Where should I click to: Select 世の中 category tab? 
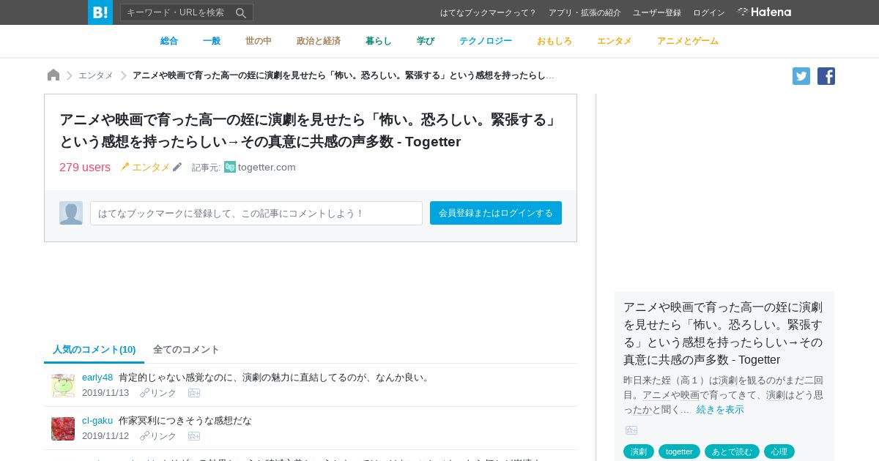pyautogui.click(x=259, y=41)
